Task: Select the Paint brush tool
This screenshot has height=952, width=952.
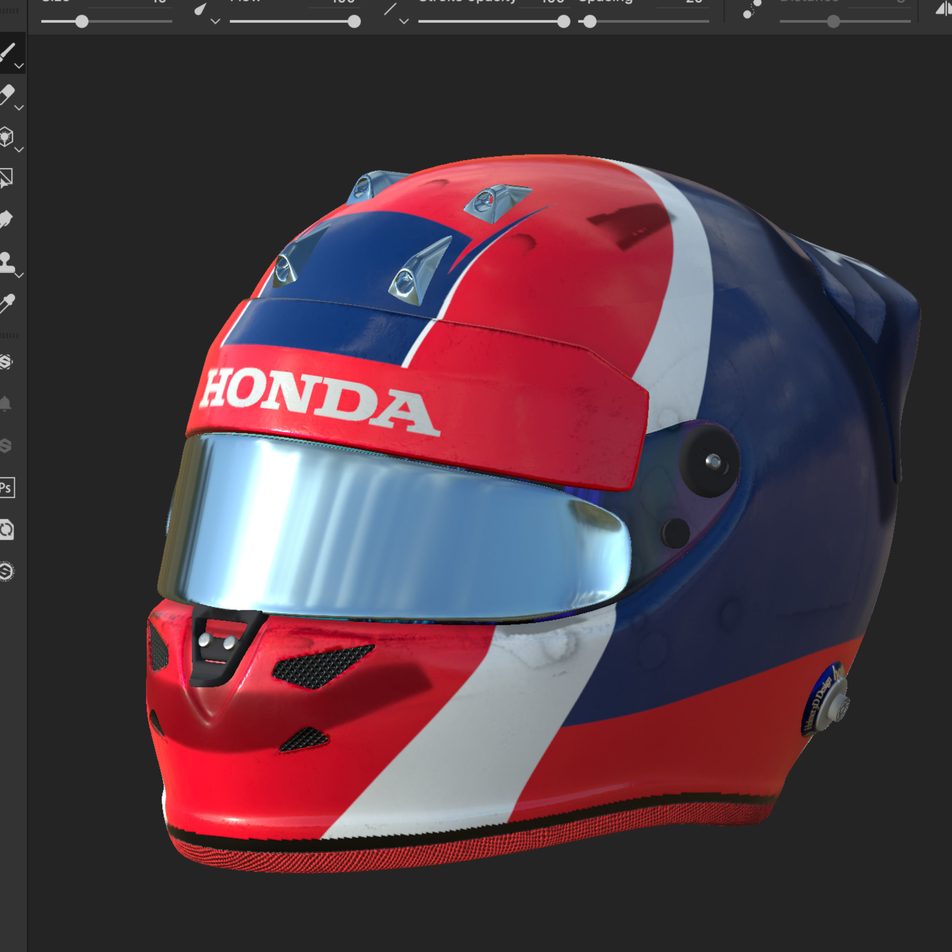Action: pyautogui.click(x=7, y=51)
